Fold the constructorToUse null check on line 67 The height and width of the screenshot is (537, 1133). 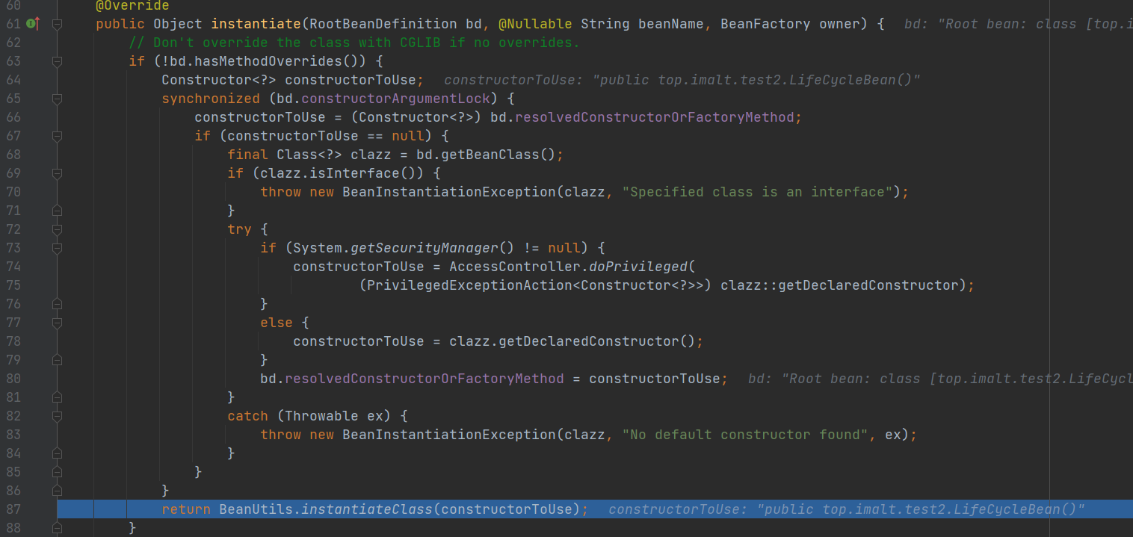click(x=58, y=136)
